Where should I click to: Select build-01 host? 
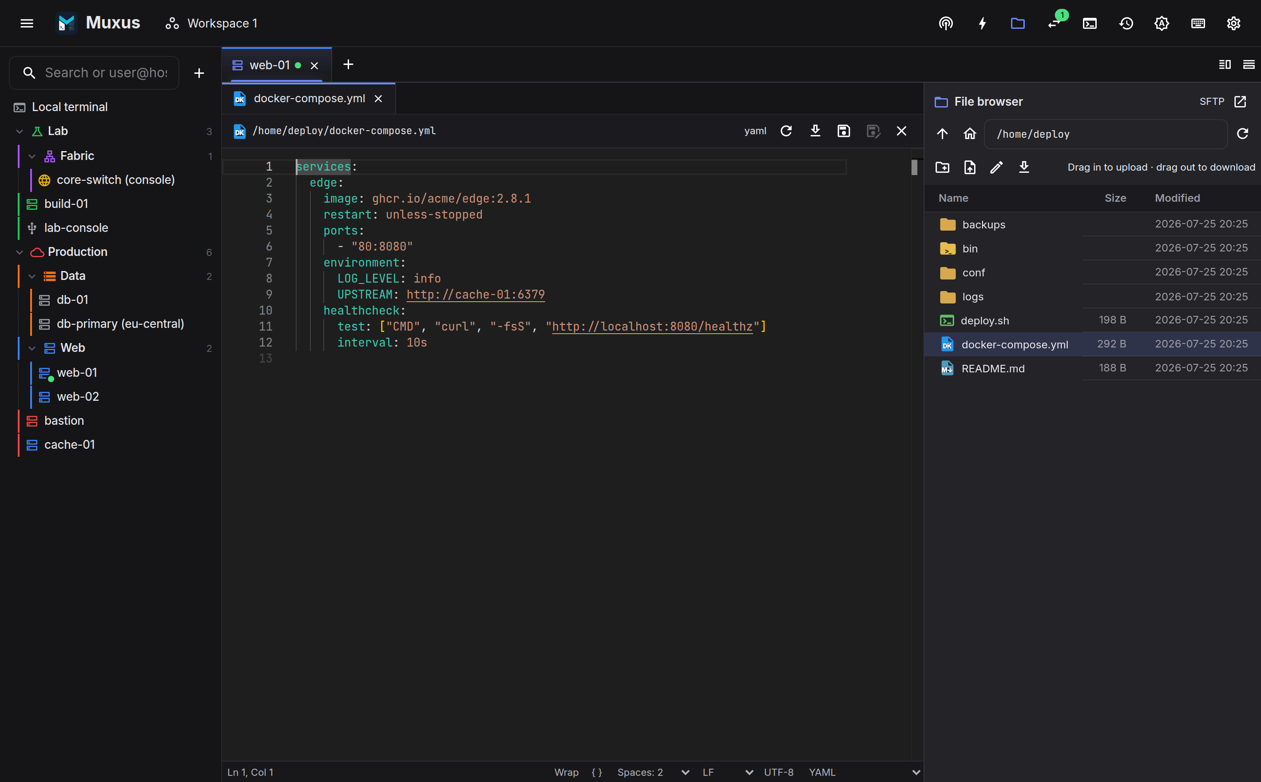tap(66, 204)
